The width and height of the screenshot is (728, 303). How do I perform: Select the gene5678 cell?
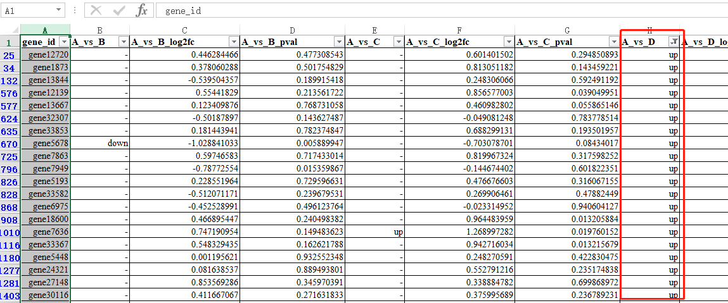pos(45,144)
